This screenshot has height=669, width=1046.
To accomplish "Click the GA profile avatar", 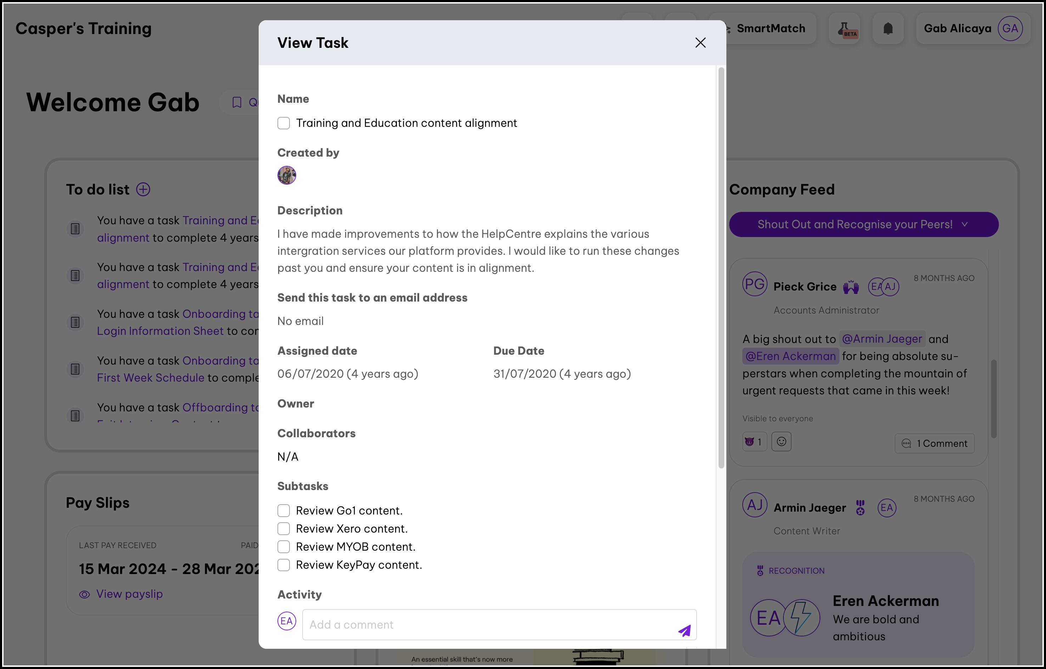I will [x=1010, y=29].
